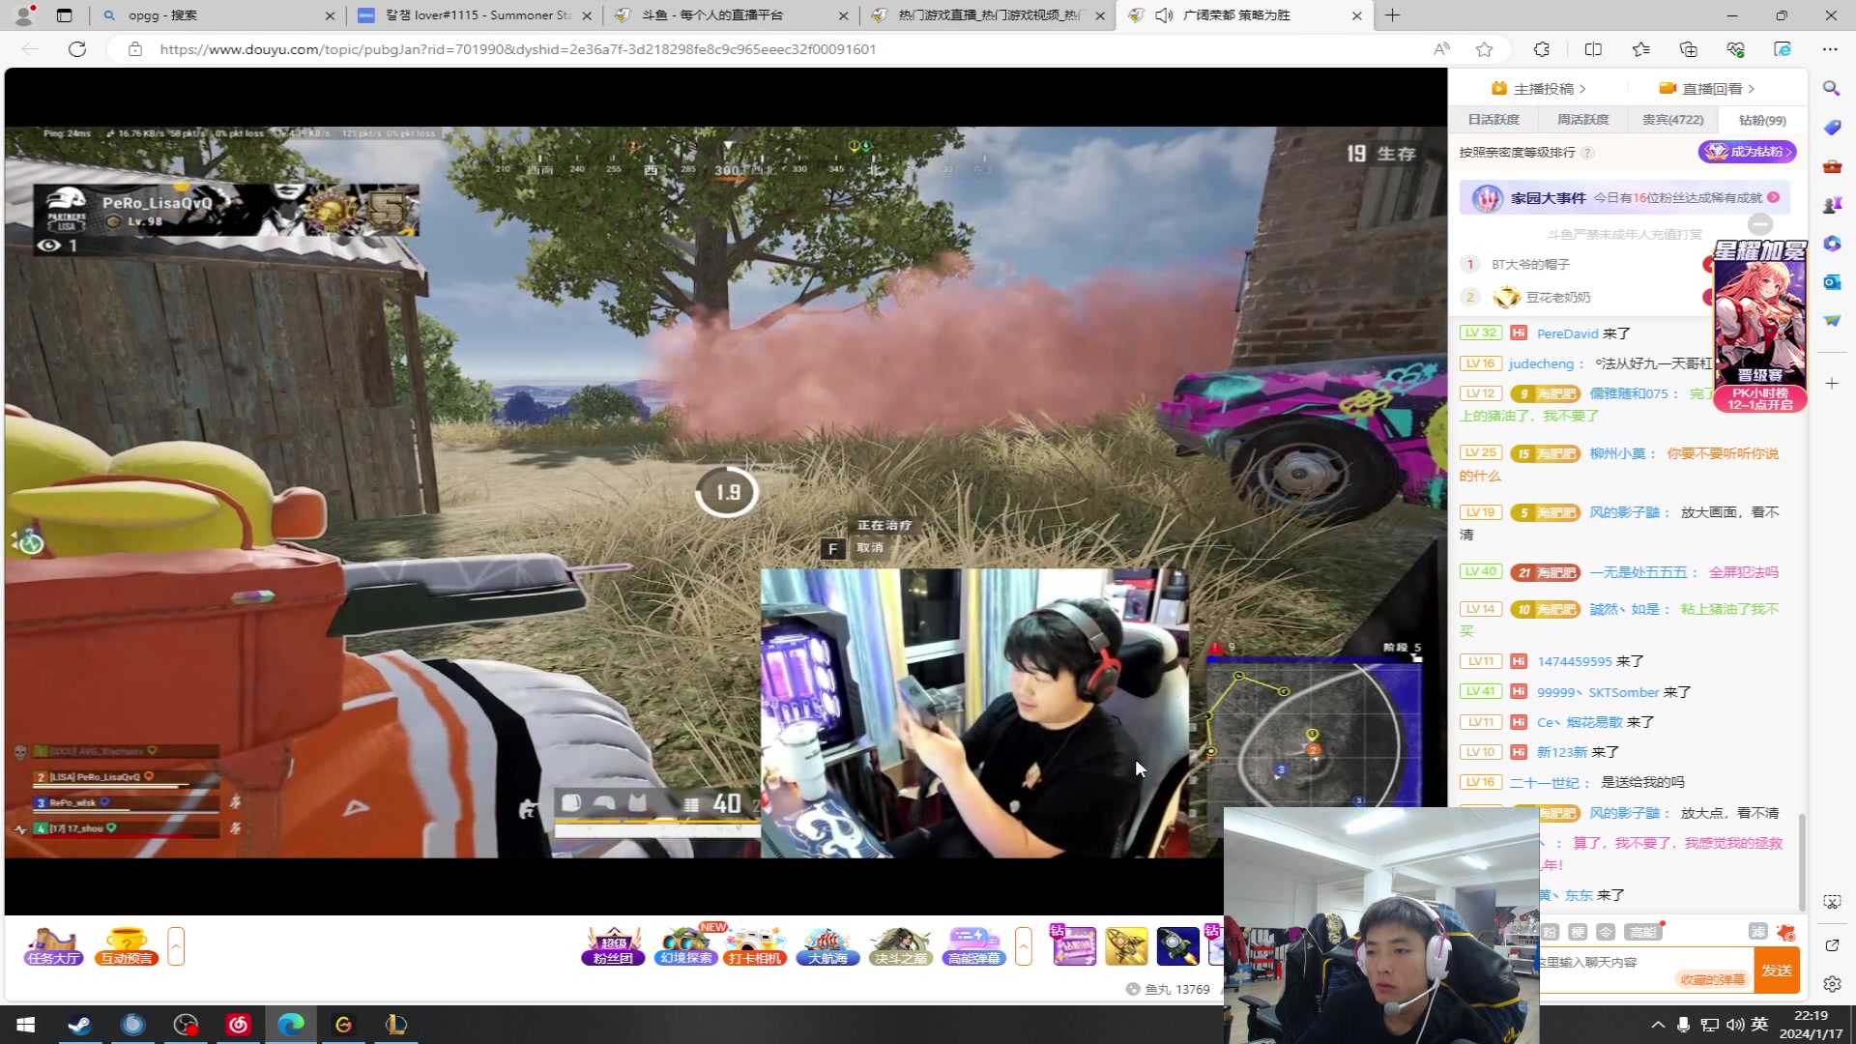Add a new app to Edge sidebar

click(x=1831, y=384)
